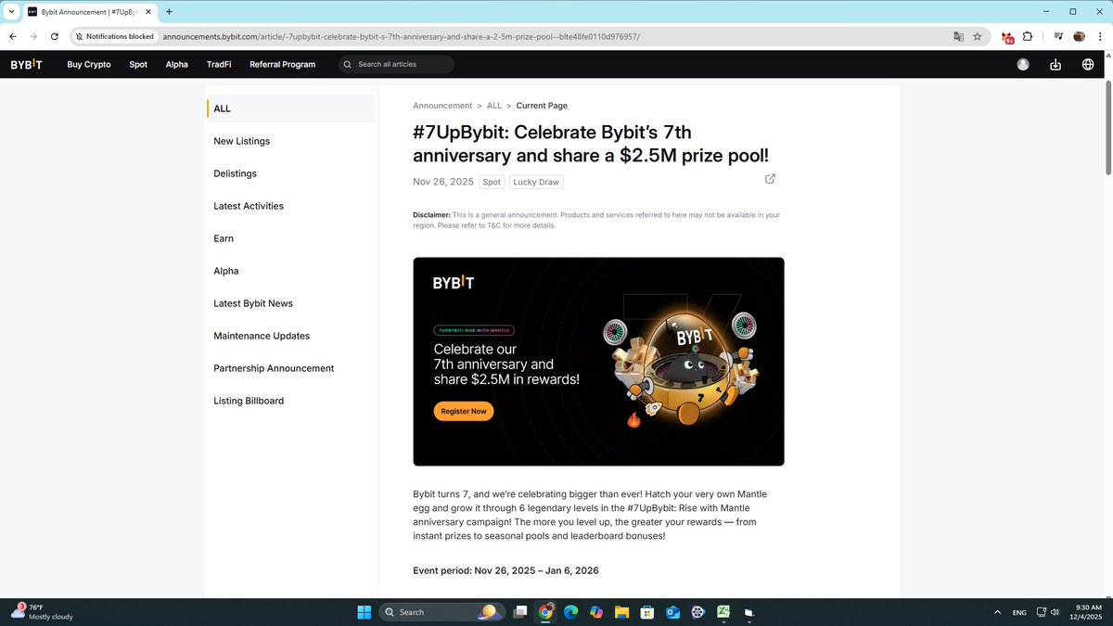Click the Notifications blocked chip
Image resolution: width=1113 pixels, height=626 pixels.
[114, 36]
